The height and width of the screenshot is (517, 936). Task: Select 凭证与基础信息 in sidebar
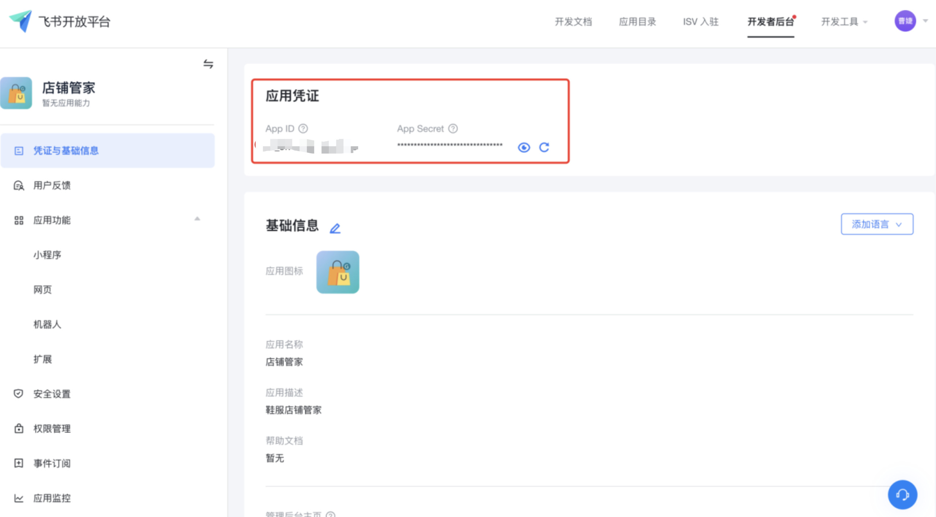(66, 151)
